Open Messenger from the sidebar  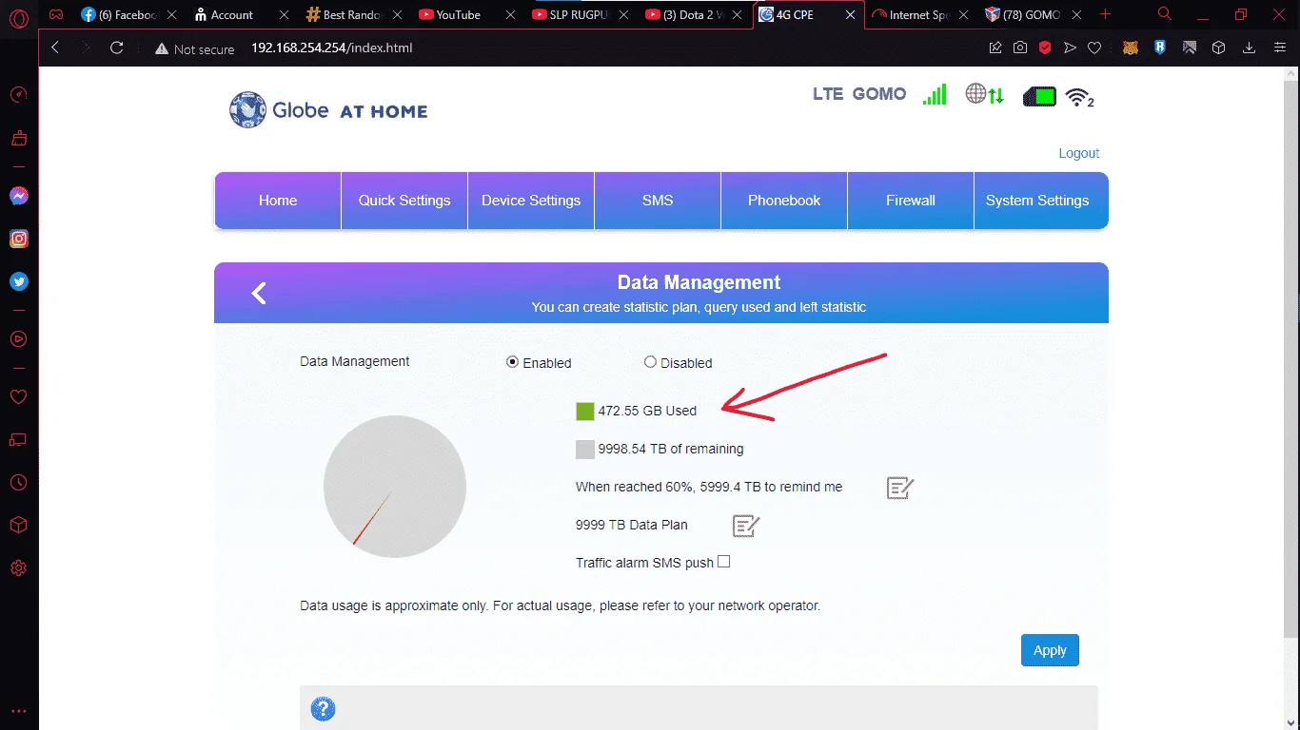[x=18, y=196]
